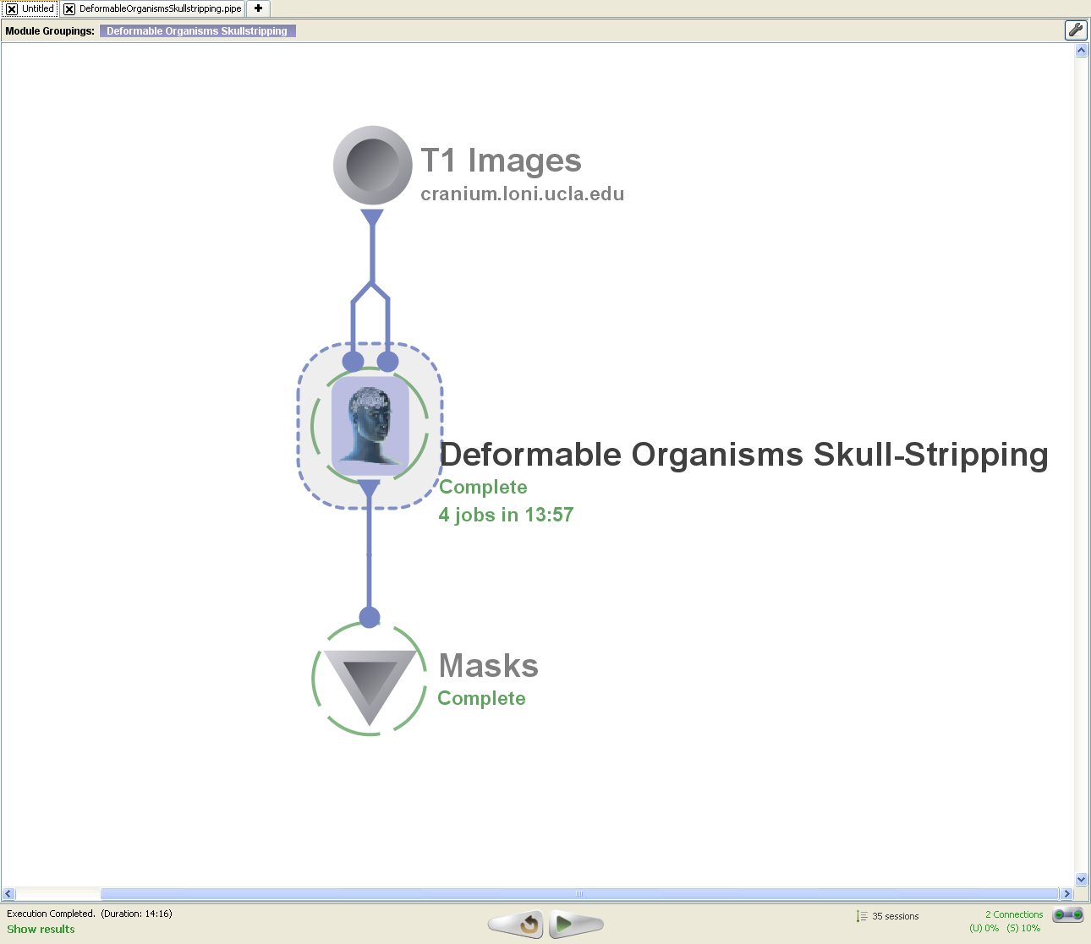Click the Masks input connection port
Screen dimensions: 1091x944
[370, 618]
